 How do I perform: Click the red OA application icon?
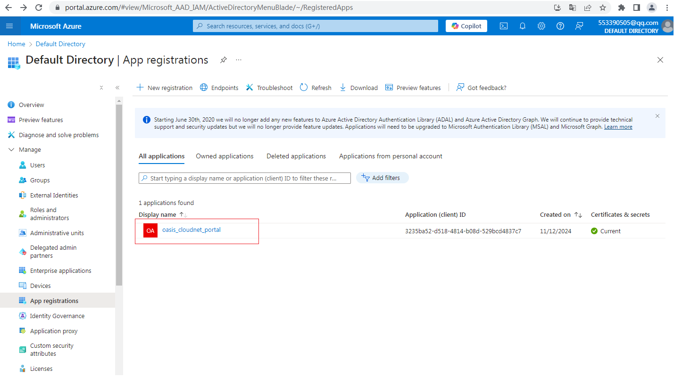pos(150,230)
